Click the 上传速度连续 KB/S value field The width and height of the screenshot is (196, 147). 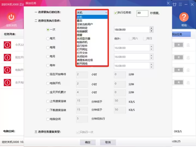(120, 101)
